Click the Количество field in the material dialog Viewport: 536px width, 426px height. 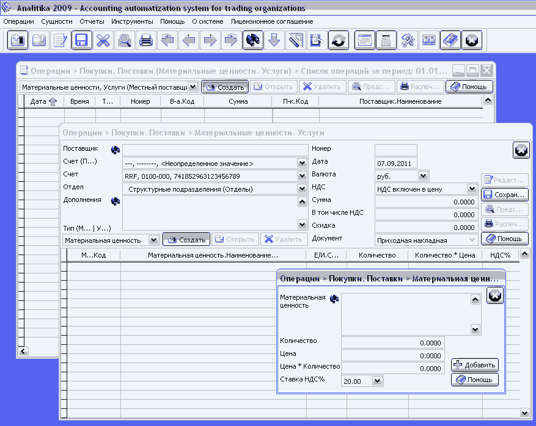click(x=393, y=343)
